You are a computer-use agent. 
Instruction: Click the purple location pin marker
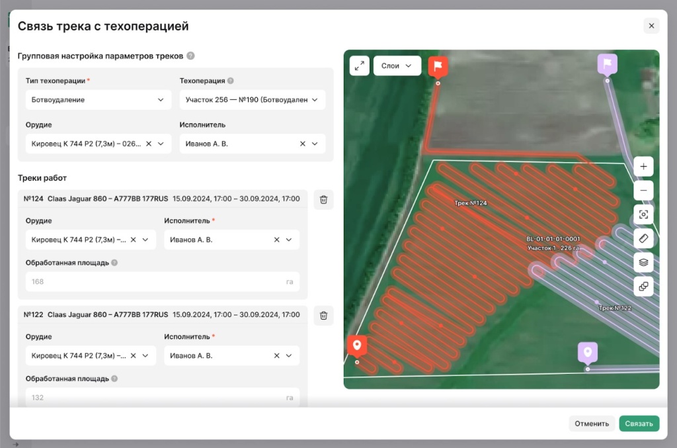[x=587, y=352]
